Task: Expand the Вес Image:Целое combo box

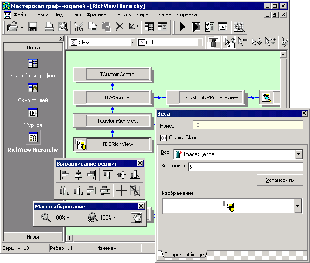Action: 298,154
